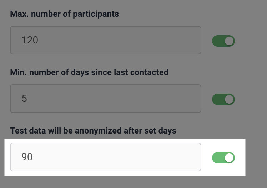Screen dimensions: 267x188
Task: Click the 'Min. number of days since last contacted' label
Action: 89,72
